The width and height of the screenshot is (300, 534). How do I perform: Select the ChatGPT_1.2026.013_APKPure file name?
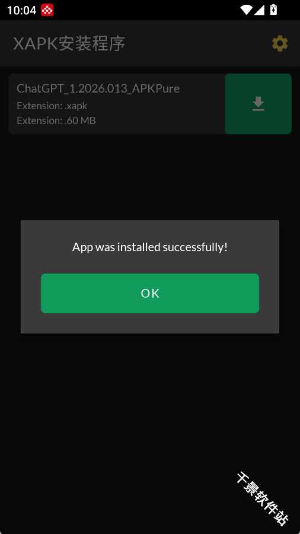click(x=98, y=88)
